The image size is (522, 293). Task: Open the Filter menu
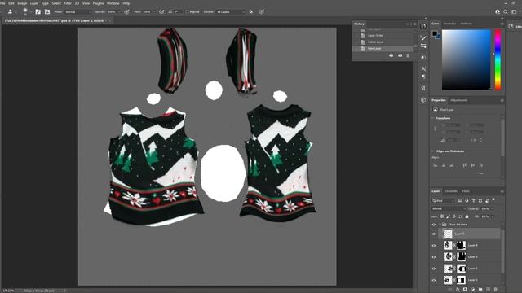(68, 3)
